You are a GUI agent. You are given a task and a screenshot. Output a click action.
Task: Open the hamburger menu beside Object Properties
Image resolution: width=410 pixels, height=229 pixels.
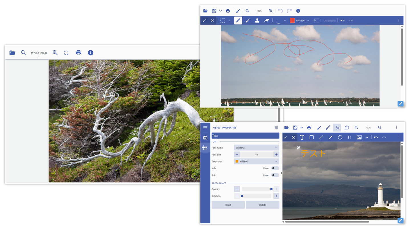(x=205, y=127)
